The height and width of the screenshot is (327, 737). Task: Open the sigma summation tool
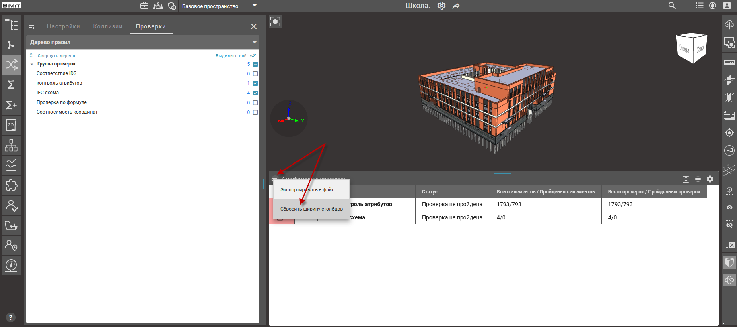coord(11,85)
